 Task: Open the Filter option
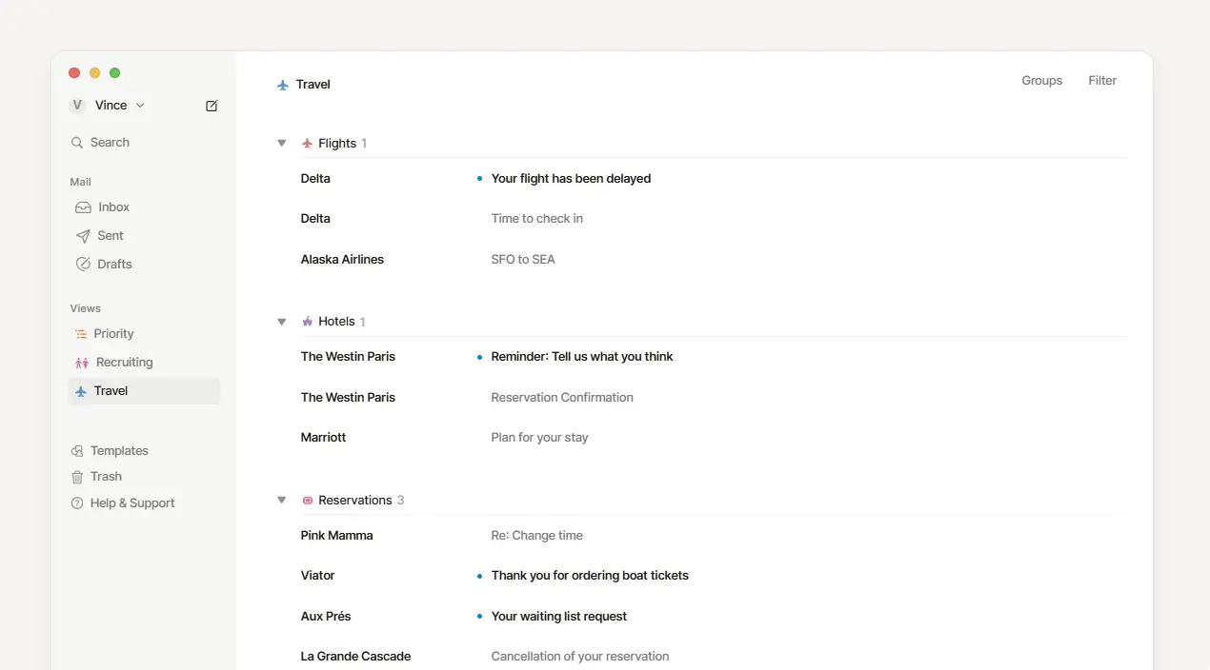point(1101,81)
